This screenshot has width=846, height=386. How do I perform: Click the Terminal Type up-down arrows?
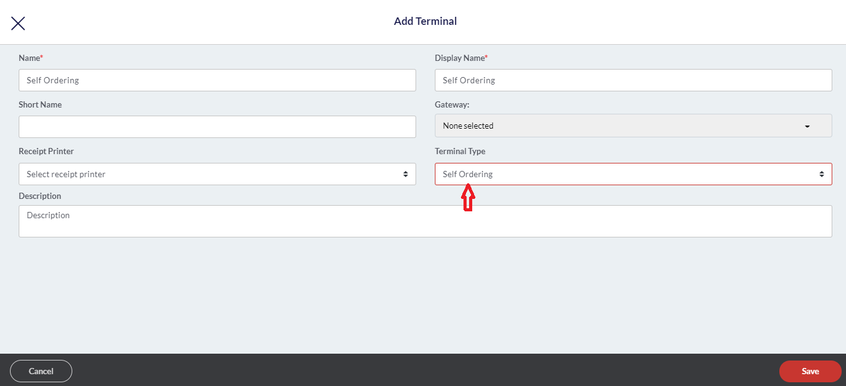[x=821, y=174]
